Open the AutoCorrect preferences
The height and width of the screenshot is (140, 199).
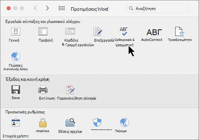(x=154, y=32)
